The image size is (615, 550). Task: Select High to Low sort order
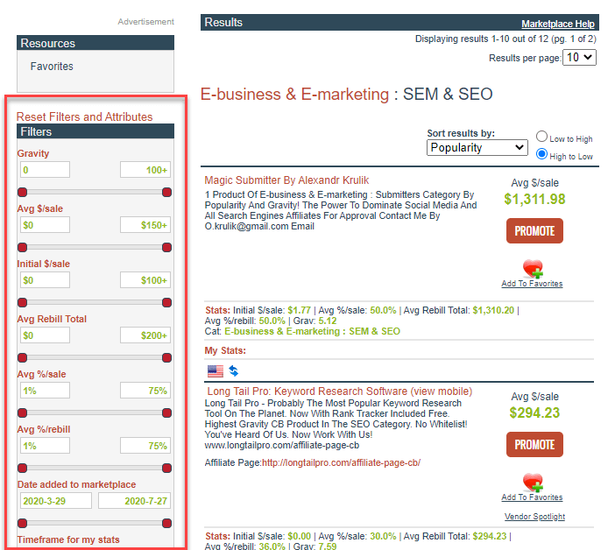pyautogui.click(x=541, y=154)
